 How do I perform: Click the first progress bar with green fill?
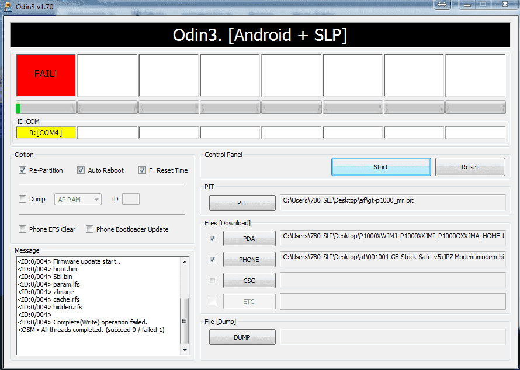click(46, 107)
